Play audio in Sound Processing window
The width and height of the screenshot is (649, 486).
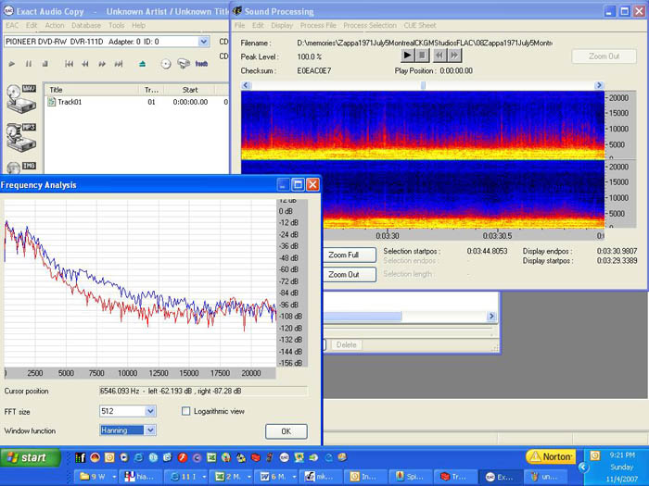pyautogui.click(x=407, y=55)
